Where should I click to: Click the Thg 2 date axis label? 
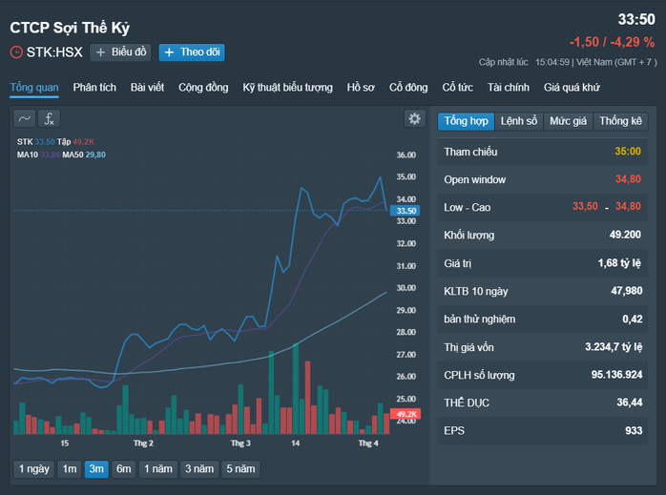[143, 443]
